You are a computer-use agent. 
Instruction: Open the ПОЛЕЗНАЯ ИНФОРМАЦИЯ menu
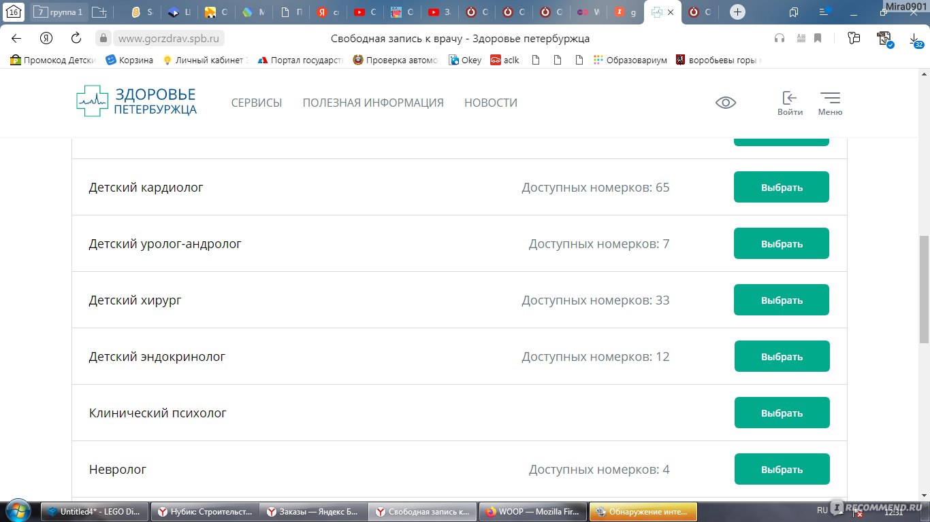tap(373, 103)
